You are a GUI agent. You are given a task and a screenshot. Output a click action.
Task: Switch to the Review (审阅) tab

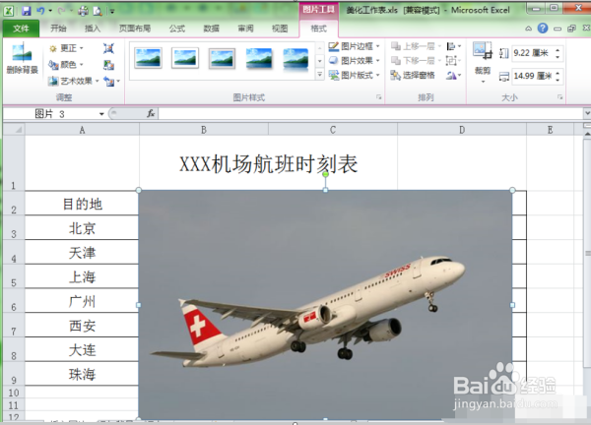coord(245,29)
